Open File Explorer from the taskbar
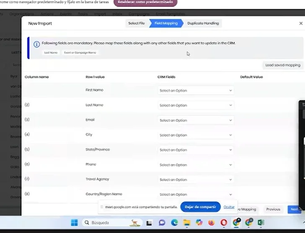Screen dimensions: 305x233 (186, 223)
